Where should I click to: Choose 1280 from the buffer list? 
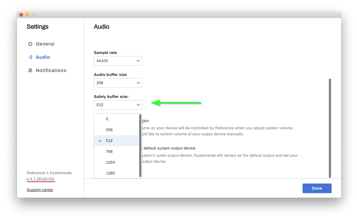click(x=116, y=173)
